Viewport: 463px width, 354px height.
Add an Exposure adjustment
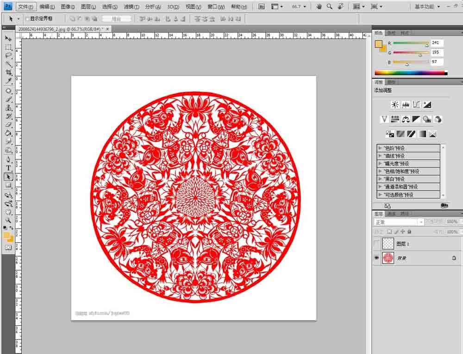[x=427, y=104]
